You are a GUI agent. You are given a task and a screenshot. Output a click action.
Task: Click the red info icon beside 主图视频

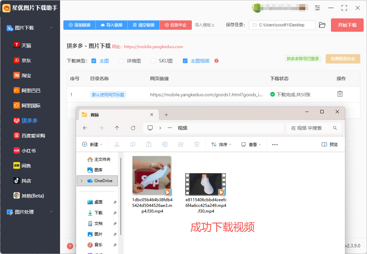coord(217,61)
